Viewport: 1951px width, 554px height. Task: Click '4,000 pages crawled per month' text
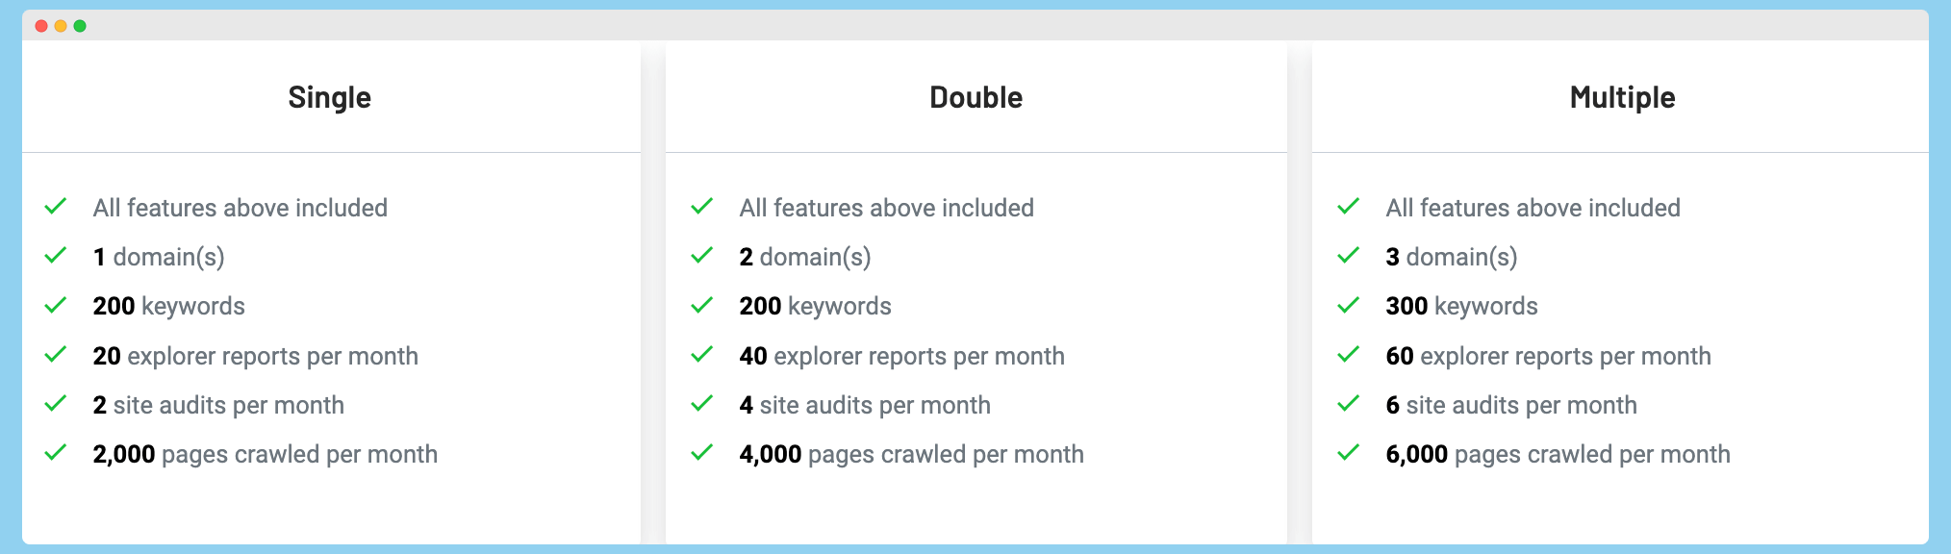pos(912,455)
